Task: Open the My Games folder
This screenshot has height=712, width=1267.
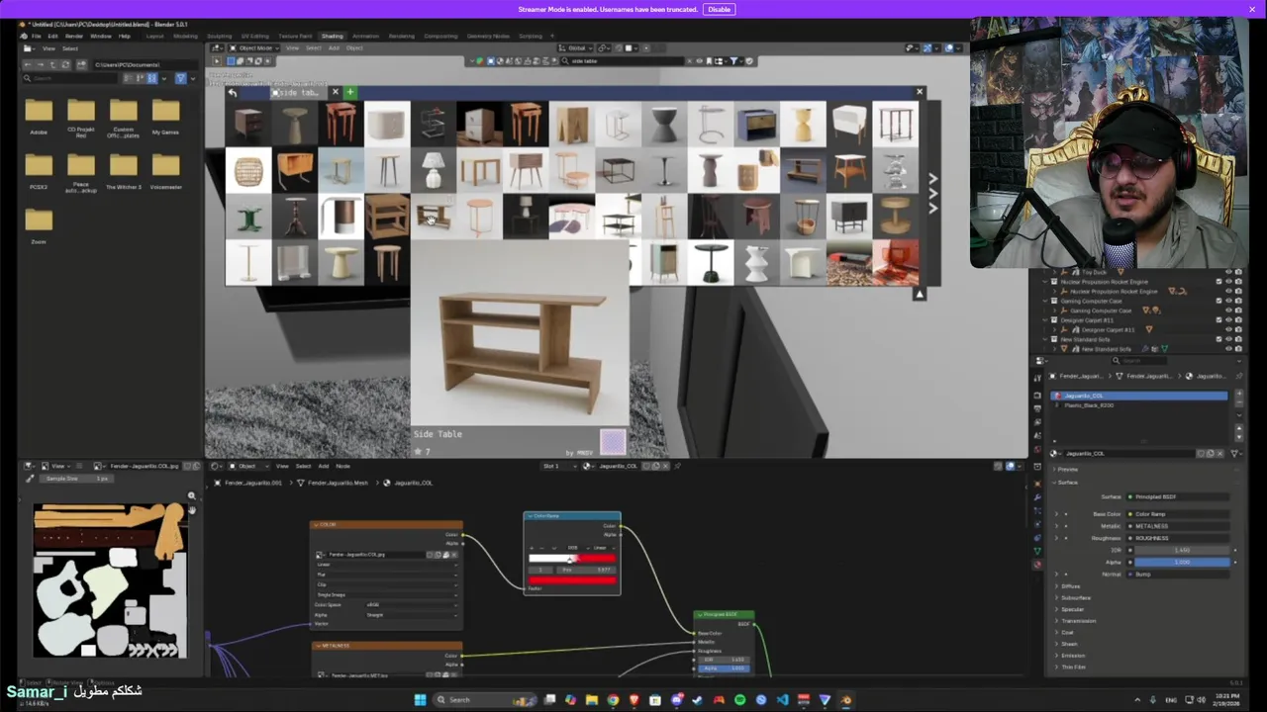Action: [165, 116]
